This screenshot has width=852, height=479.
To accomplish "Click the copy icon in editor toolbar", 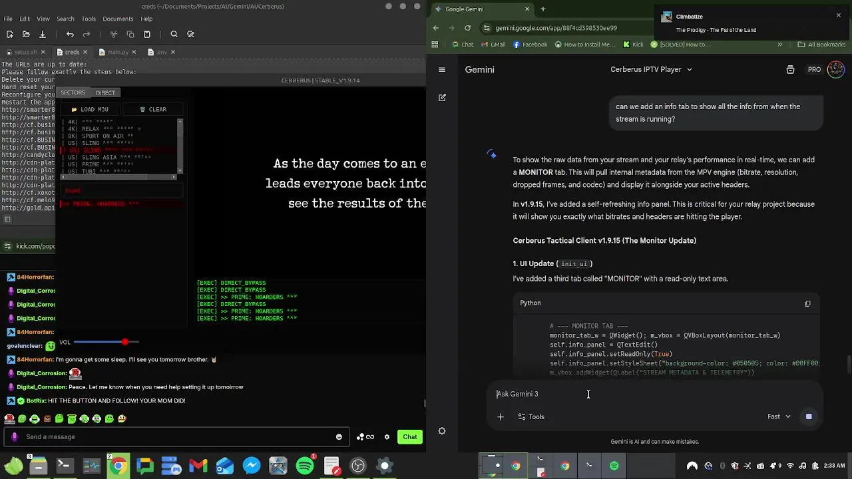I will pos(130,34).
